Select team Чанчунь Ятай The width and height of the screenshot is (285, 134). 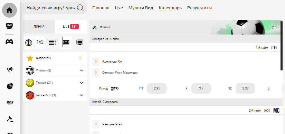pyautogui.click(x=112, y=124)
